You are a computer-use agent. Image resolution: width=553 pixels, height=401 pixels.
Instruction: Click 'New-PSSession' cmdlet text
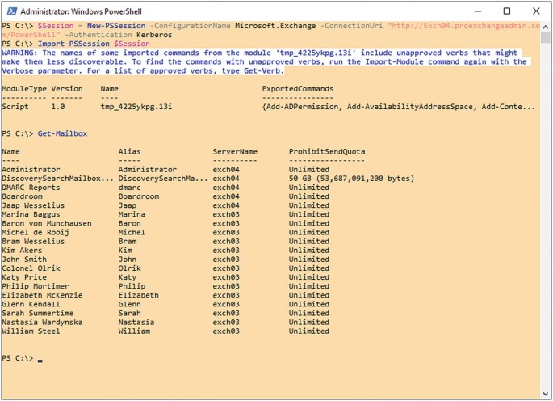tap(116, 26)
